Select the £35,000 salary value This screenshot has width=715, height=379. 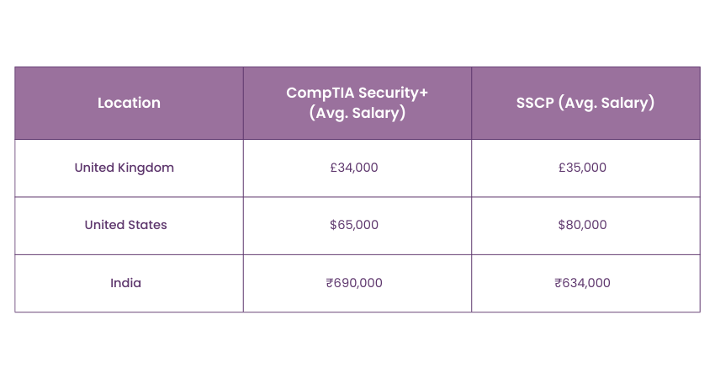pyautogui.click(x=582, y=168)
